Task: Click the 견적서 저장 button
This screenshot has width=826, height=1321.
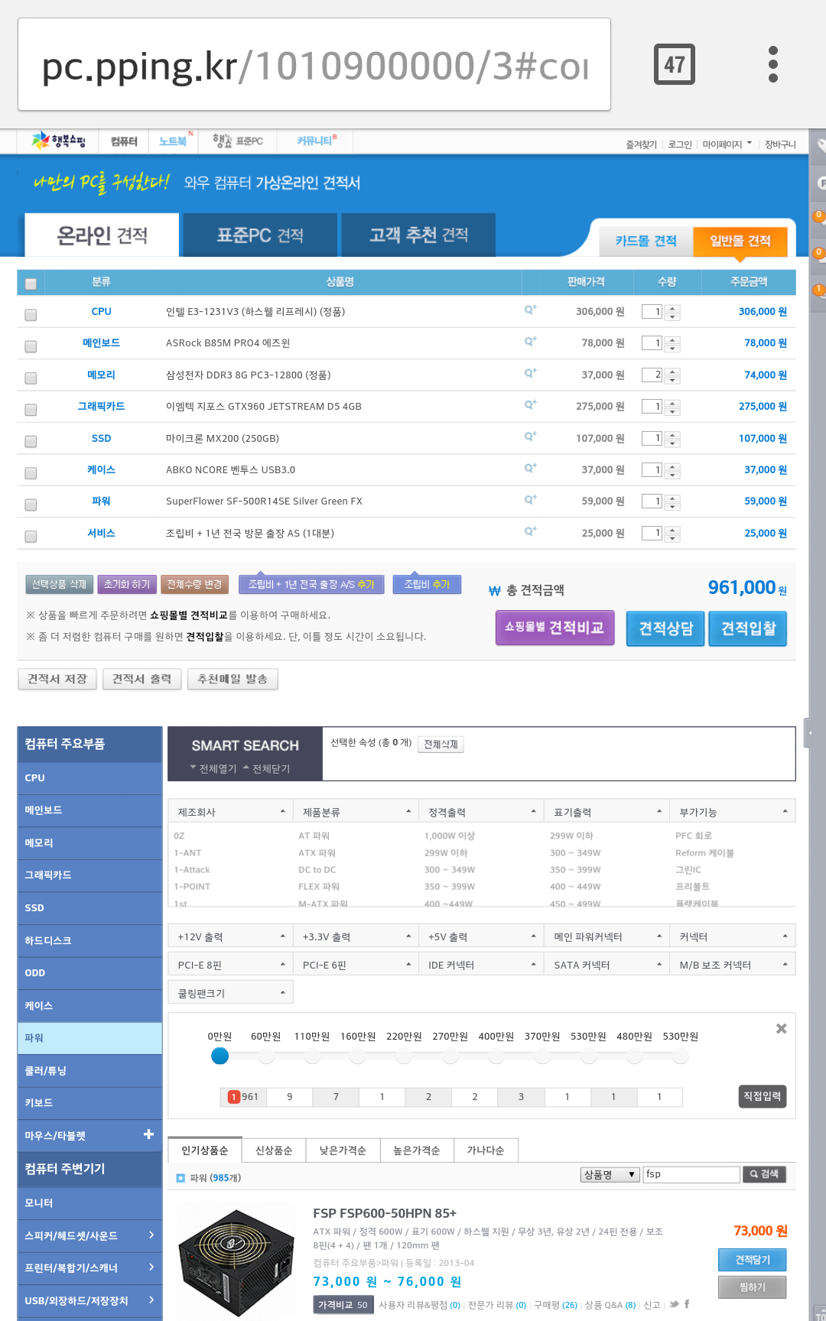Action: click(x=57, y=679)
